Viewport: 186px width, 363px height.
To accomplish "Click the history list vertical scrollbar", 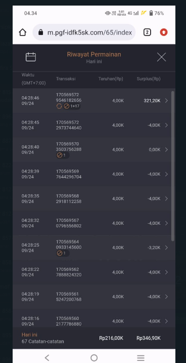I will tap(173, 166).
